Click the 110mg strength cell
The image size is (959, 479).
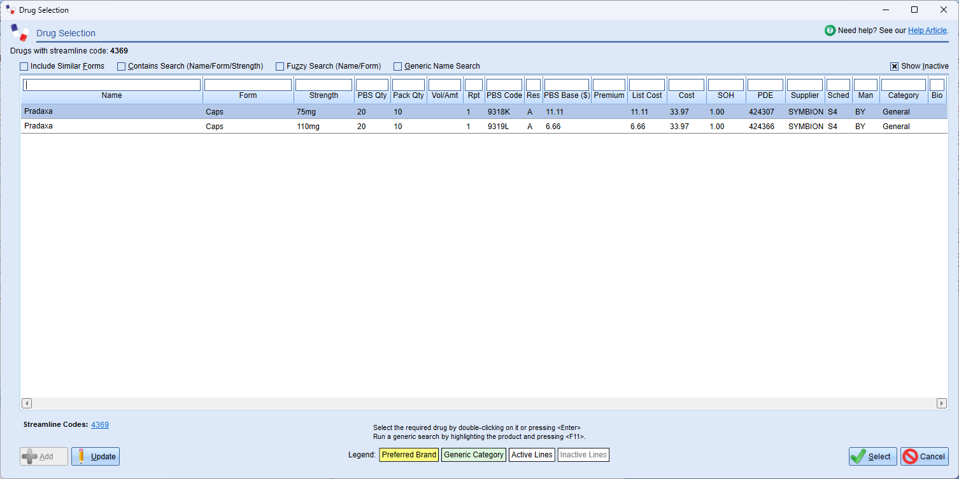[308, 126]
